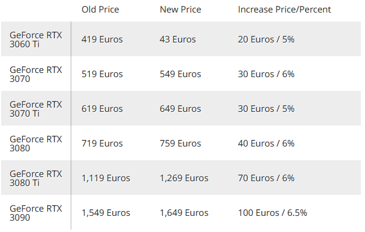Select the GeForce RTX 3090 row label
365x232 pixels.
point(36,213)
